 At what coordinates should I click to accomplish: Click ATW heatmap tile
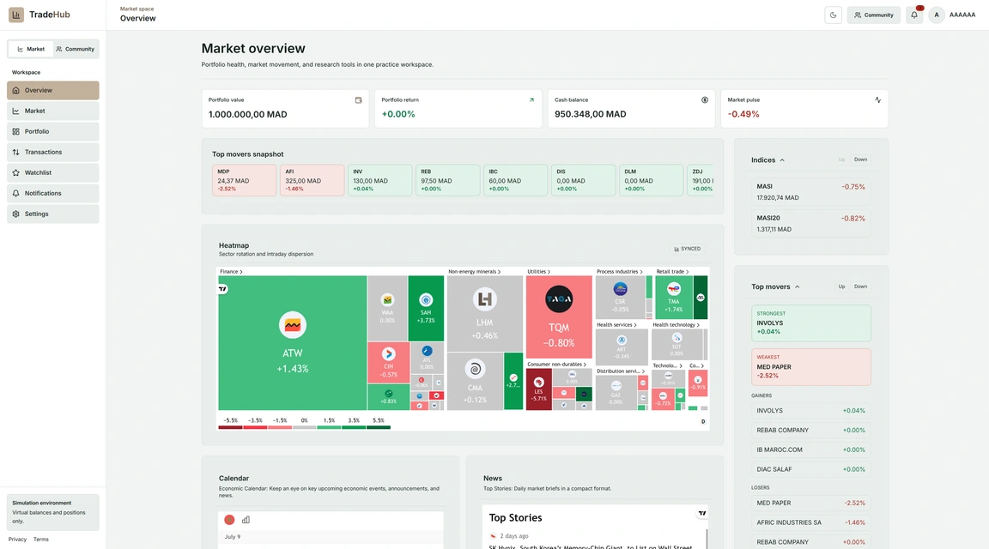pos(293,343)
